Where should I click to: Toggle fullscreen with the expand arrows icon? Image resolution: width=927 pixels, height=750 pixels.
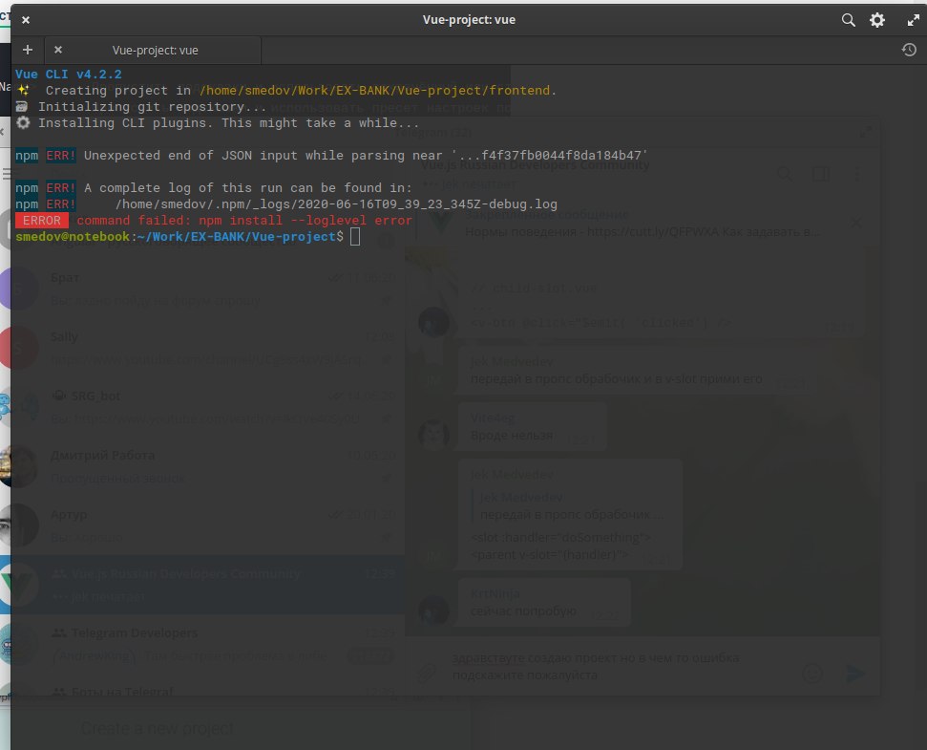pyautogui.click(x=914, y=20)
